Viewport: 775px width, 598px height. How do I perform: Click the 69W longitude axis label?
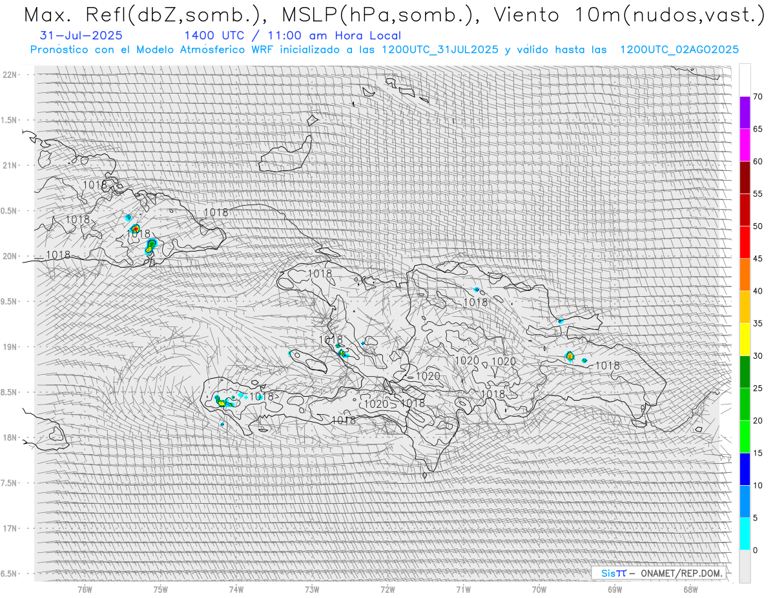pyautogui.click(x=615, y=590)
